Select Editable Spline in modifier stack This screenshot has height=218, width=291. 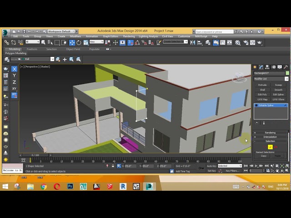tap(271, 105)
